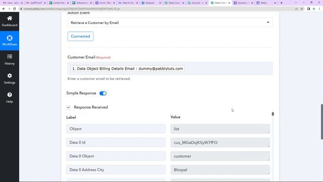Click the page vertical scrollbar thumb

coord(321,122)
